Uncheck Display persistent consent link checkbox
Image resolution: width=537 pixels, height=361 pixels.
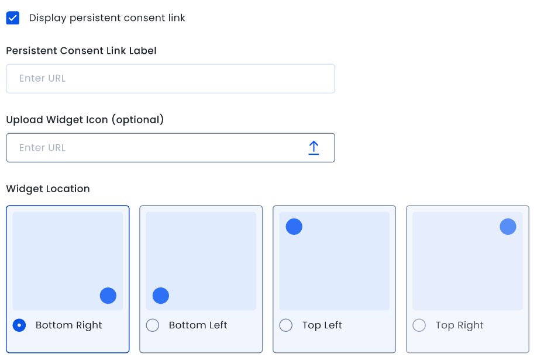(13, 18)
